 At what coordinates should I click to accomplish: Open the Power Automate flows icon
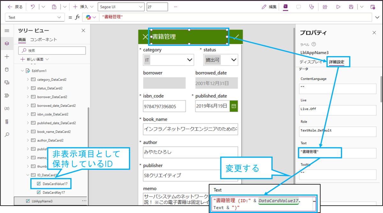[7, 96]
